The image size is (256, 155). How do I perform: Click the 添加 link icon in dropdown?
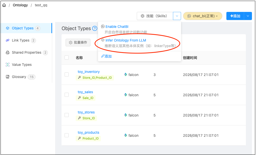click(x=103, y=56)
